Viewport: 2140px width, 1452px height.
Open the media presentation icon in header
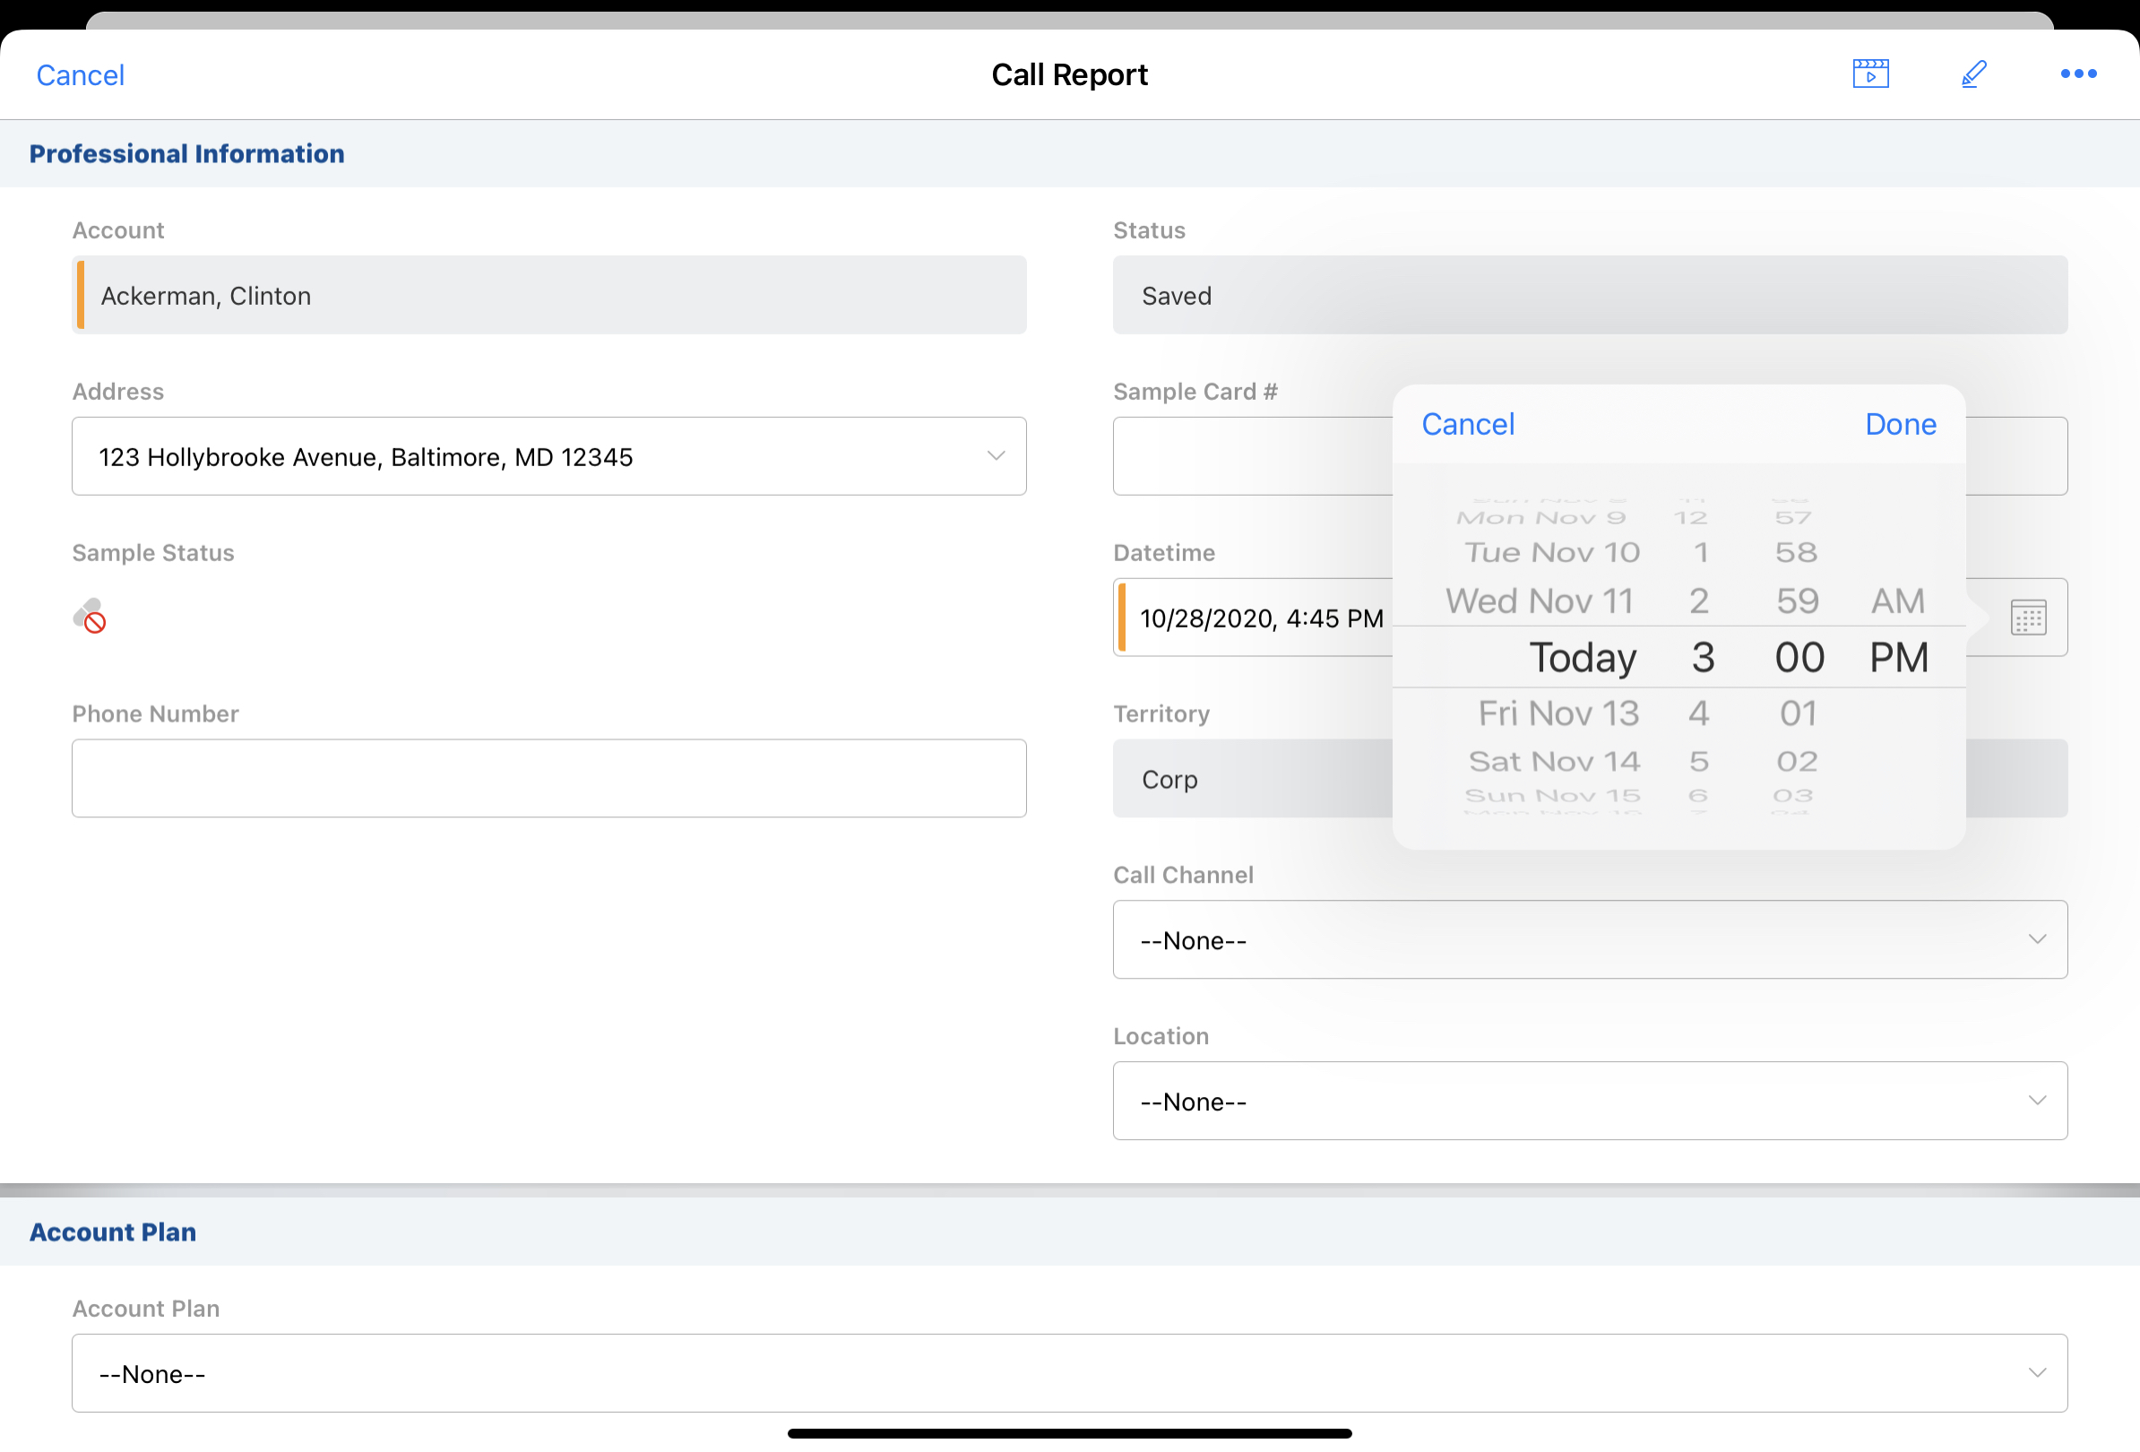pos(1870,73)
